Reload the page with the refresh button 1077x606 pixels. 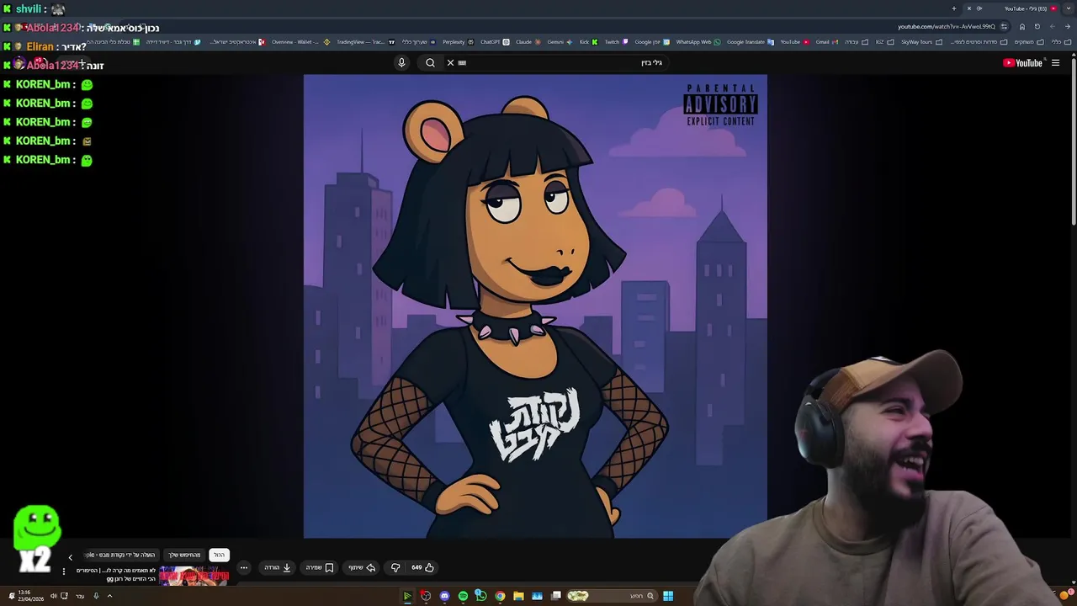tap(1037, 27)
